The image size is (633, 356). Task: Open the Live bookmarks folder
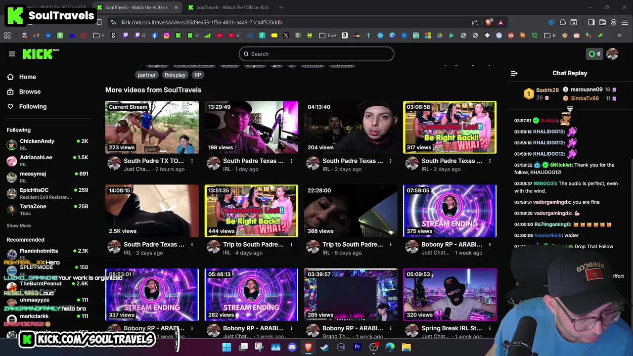click(x=328, y=36)
